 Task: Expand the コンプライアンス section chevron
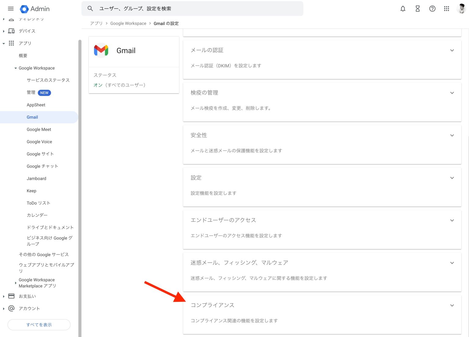point(452,305)
